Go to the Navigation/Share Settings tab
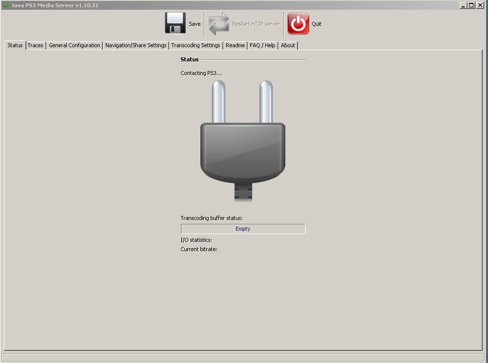 [136, 45]
